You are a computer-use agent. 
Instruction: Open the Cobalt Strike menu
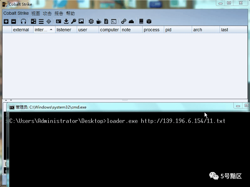[x=16, y=13]
